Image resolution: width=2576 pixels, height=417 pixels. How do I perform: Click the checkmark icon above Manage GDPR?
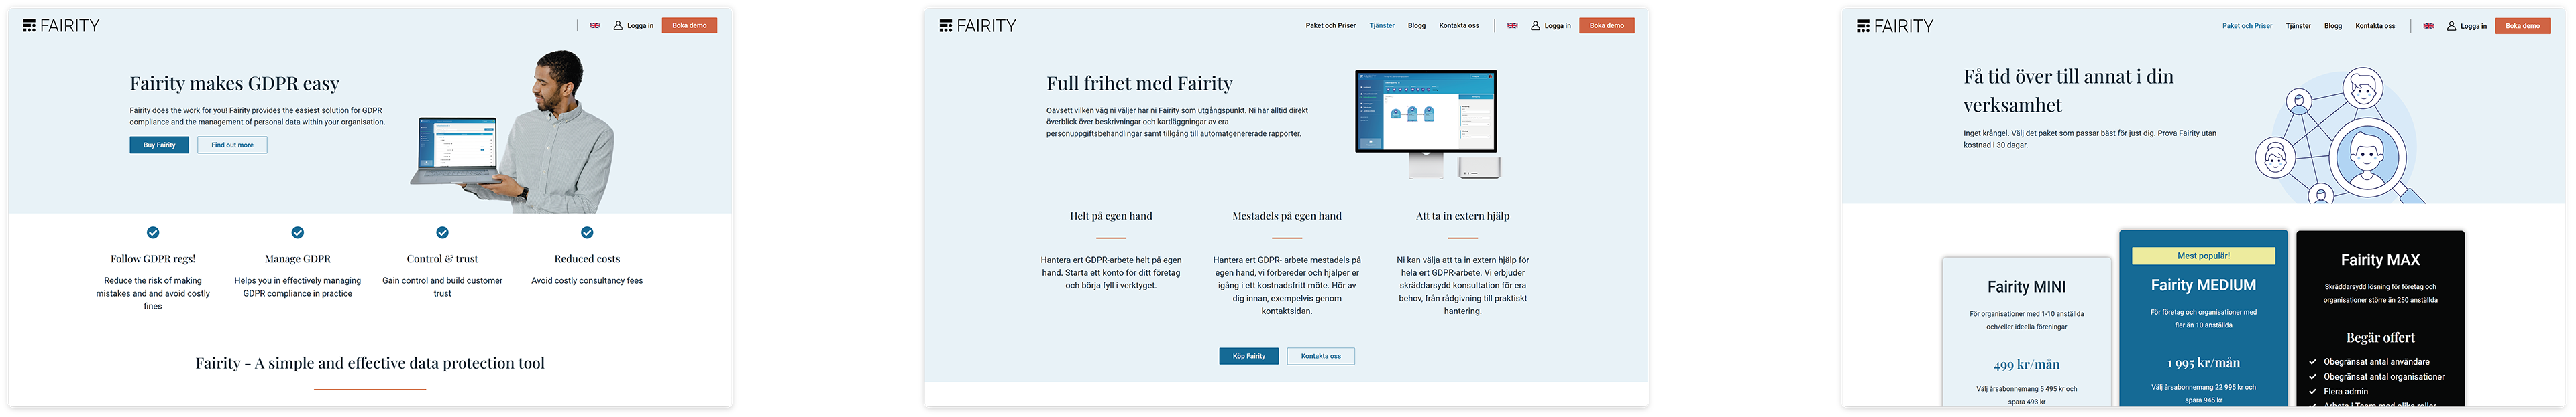pos(298,232)
